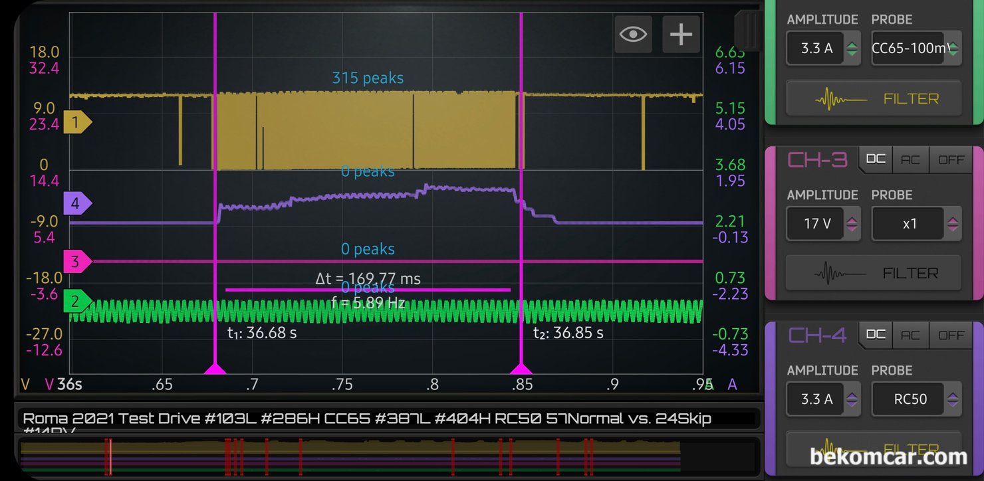Click the .75 time axis tick
This screenshot has width=984, height=481.
click(342, 385)
